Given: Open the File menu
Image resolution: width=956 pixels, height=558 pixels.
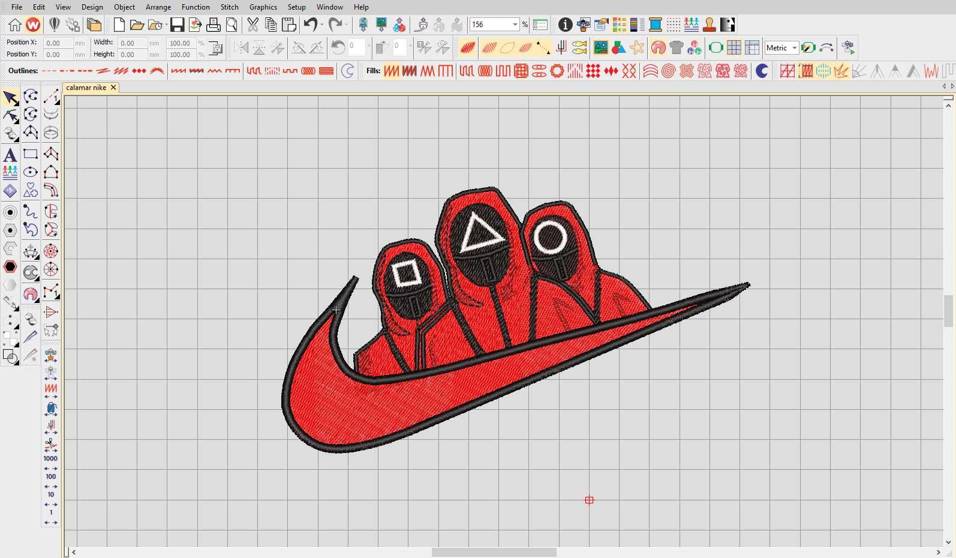Looking at the screenshot, I should pos(17,7).
